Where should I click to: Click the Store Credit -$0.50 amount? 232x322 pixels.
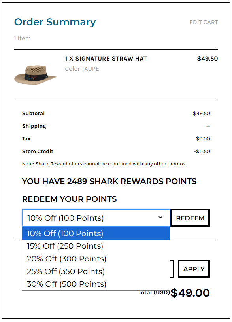click(202, 152)
